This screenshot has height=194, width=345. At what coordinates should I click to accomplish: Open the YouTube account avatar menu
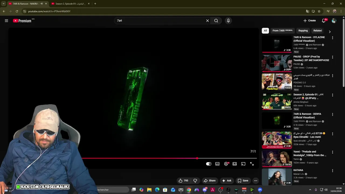pyautogui.click(x=334, y=21)
